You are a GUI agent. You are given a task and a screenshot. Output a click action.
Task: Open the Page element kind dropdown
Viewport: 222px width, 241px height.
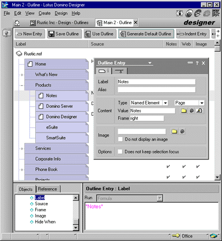tap(202, 103)
